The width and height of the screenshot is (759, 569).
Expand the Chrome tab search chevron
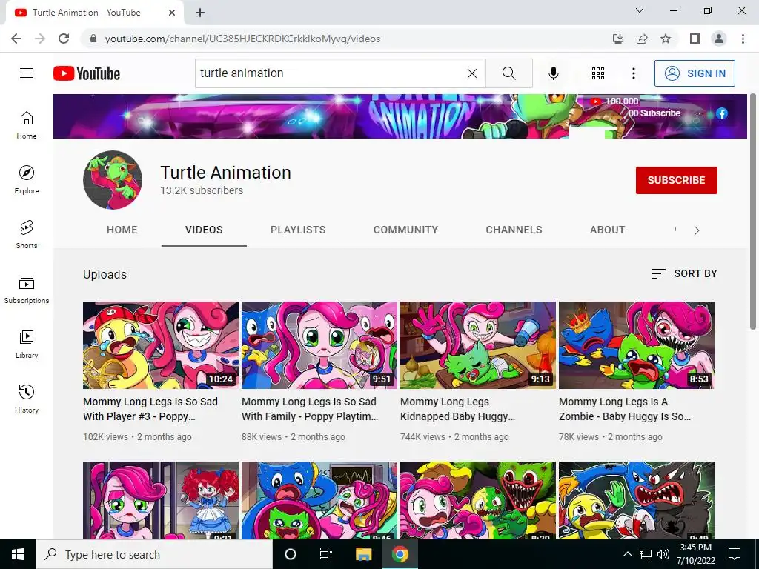640,10
